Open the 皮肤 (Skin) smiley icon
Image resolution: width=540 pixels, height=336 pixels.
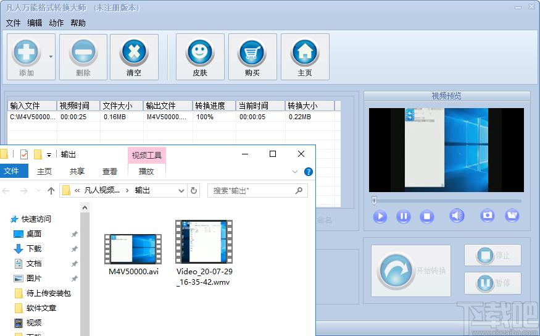[200, 52]
